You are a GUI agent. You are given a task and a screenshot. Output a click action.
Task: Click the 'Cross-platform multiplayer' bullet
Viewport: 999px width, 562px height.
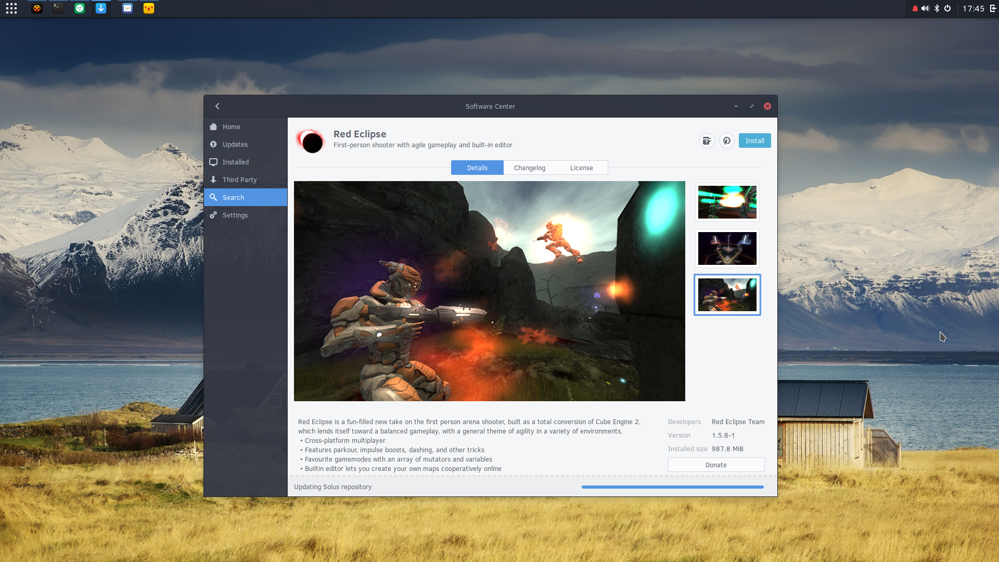[x=345, y=441]
